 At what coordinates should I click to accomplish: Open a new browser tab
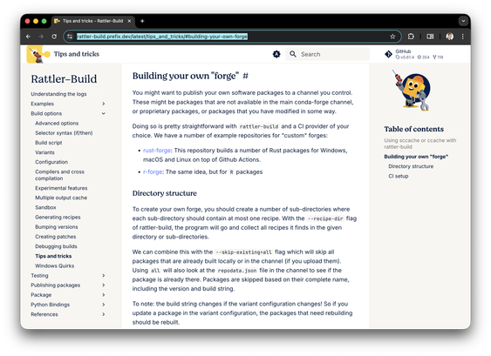click(142, 21)
